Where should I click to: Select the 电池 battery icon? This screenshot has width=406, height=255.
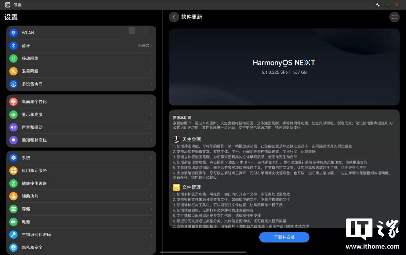point(13,222)
